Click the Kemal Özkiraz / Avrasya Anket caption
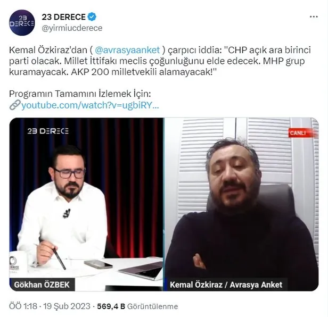 (226, 285)
